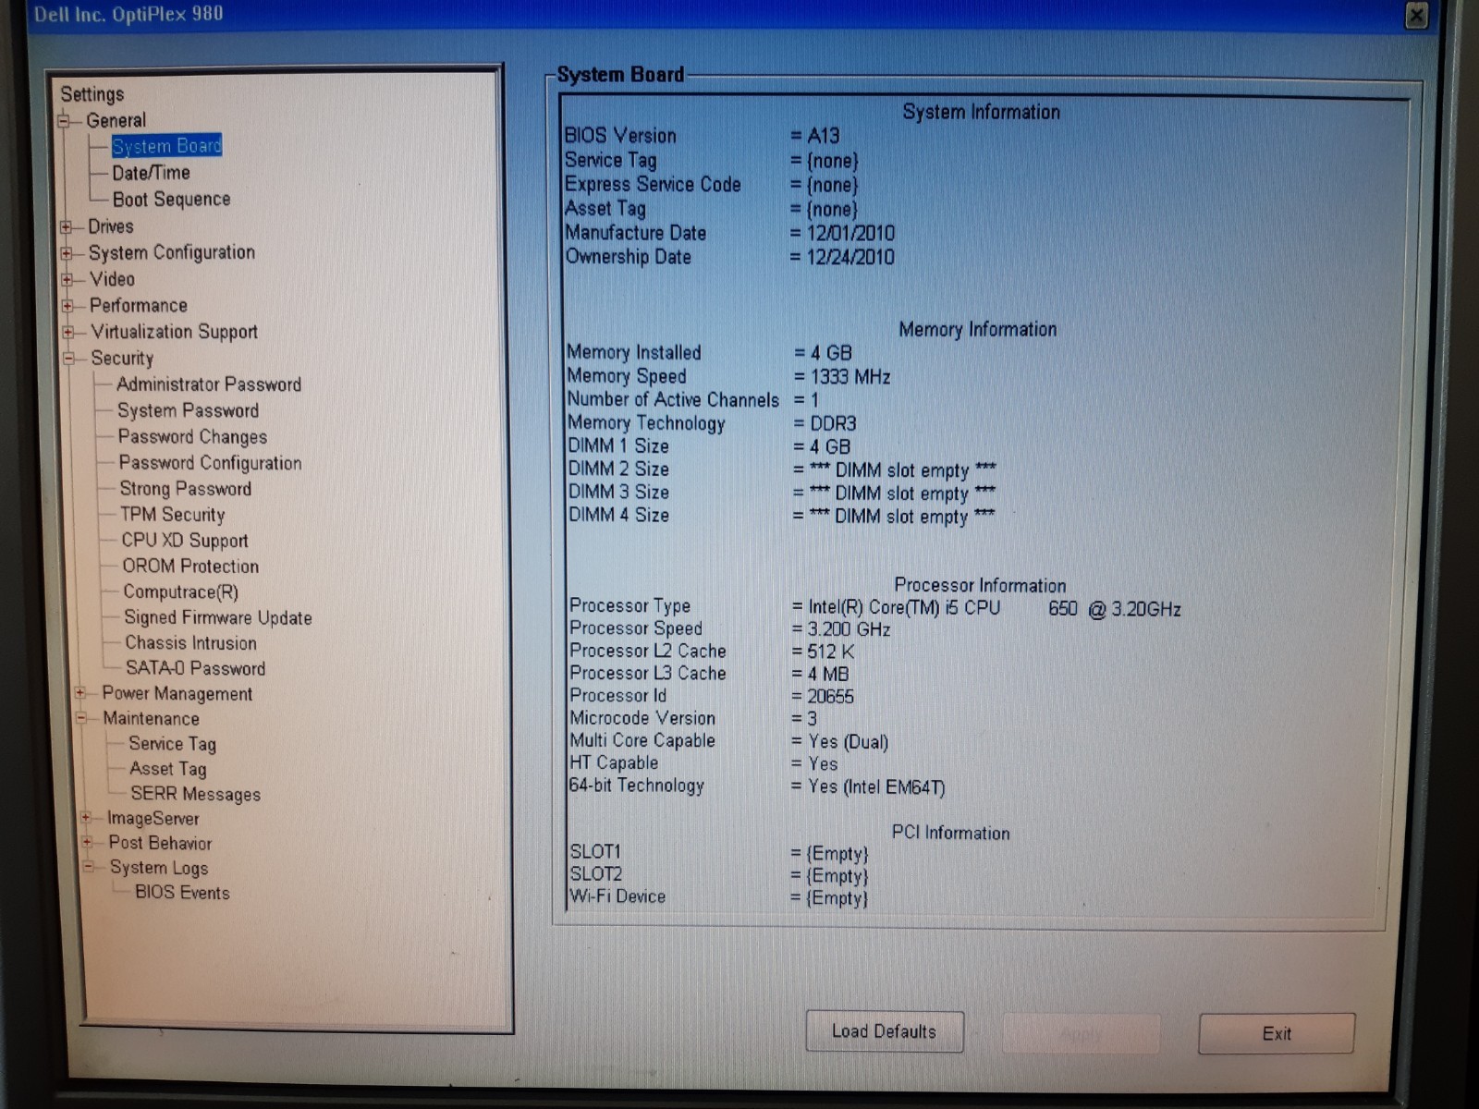Open Signed Firmware Update setting

tap(218, 617)
